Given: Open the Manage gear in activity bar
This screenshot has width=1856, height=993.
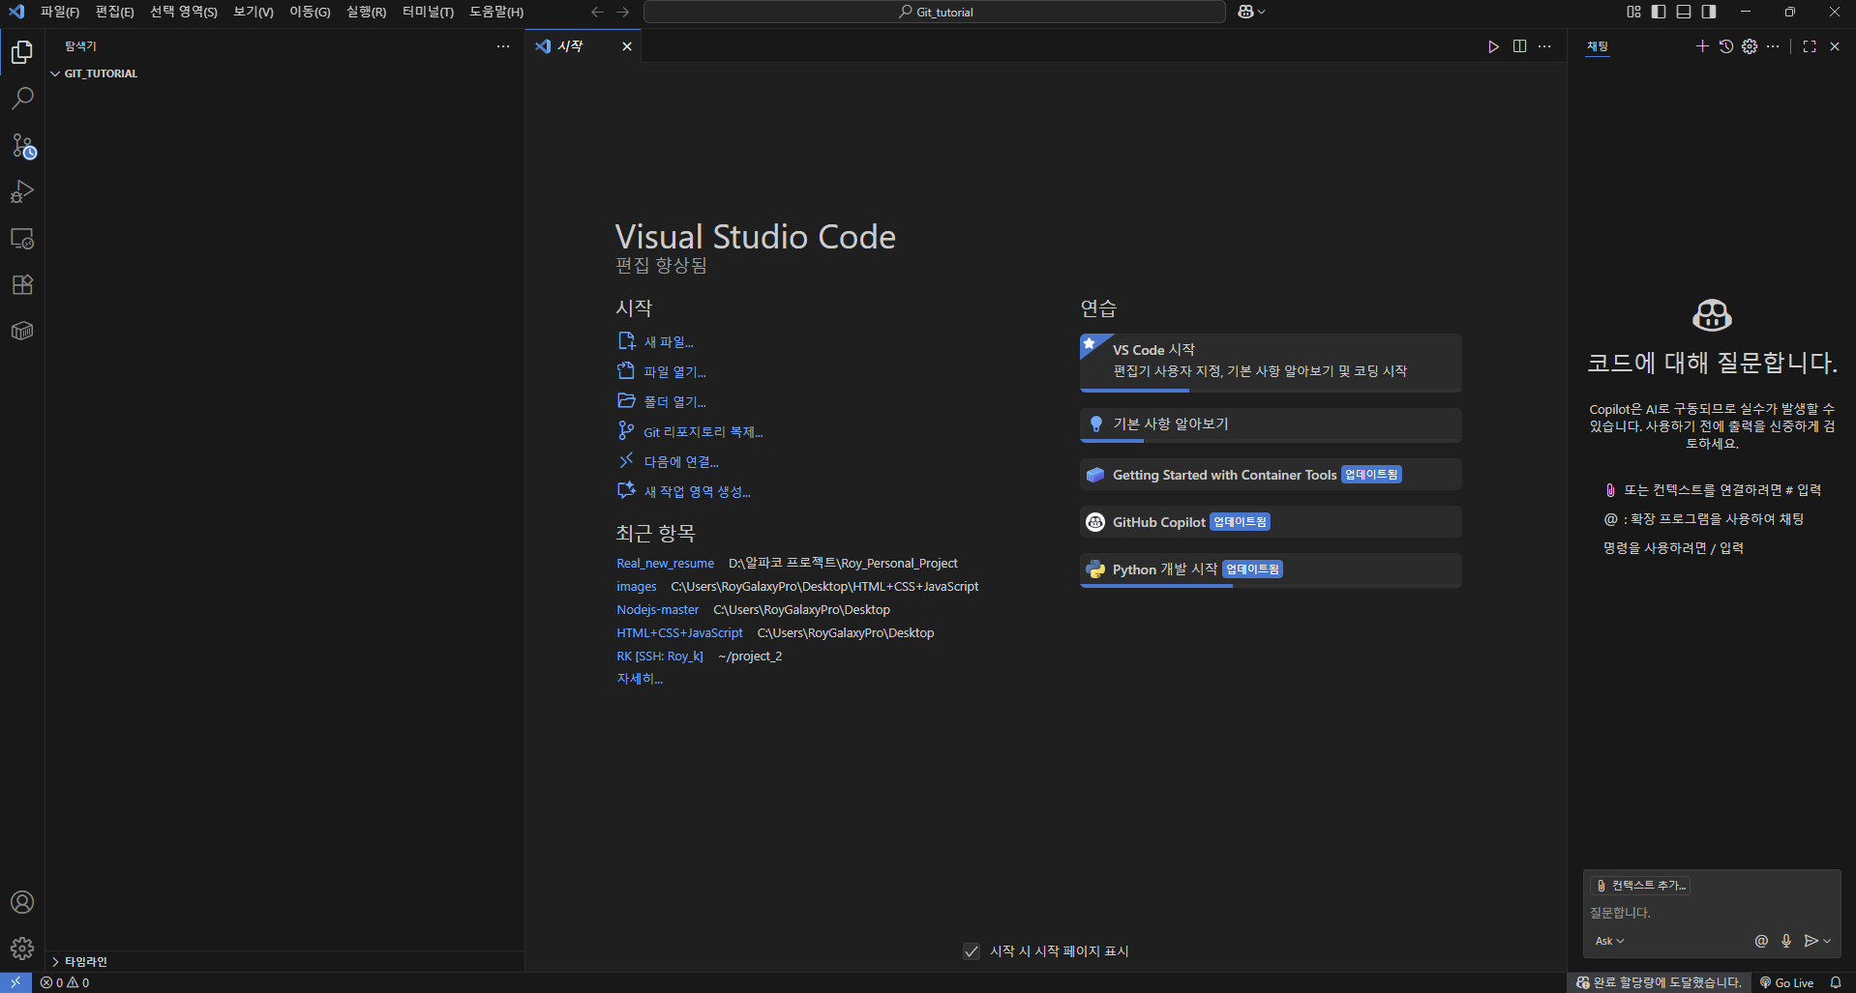Looking at the screenshot, I should [22, 949].
